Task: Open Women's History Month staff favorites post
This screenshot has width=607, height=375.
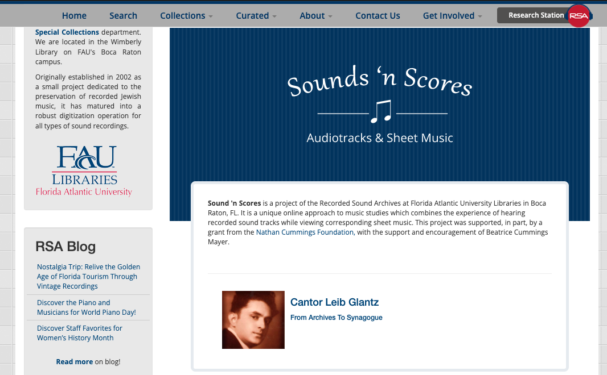Action: (79, 333)
